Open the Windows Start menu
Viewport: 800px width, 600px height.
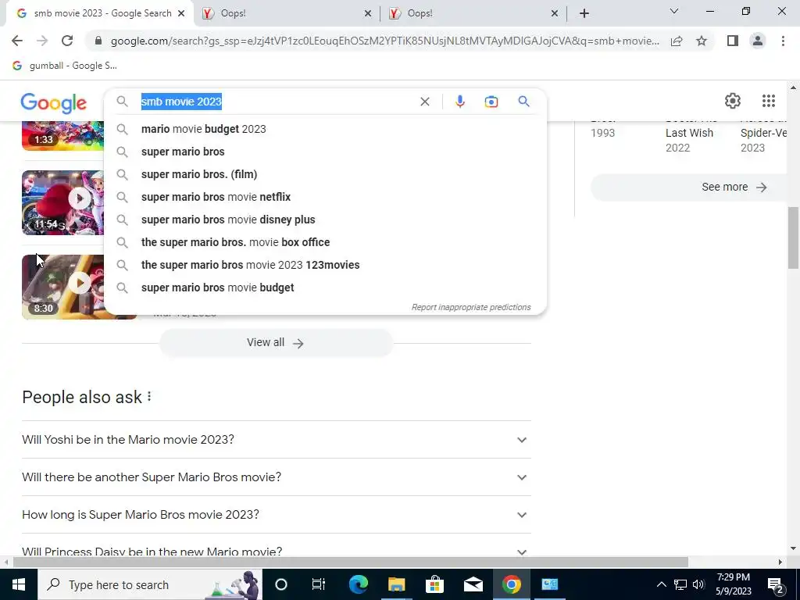(19, 584)
